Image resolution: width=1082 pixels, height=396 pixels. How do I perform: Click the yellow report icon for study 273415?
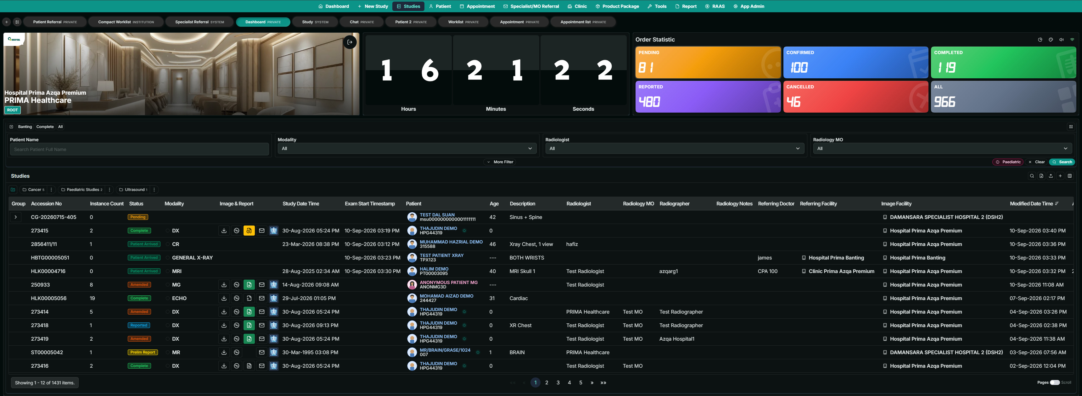pos(249,231)
